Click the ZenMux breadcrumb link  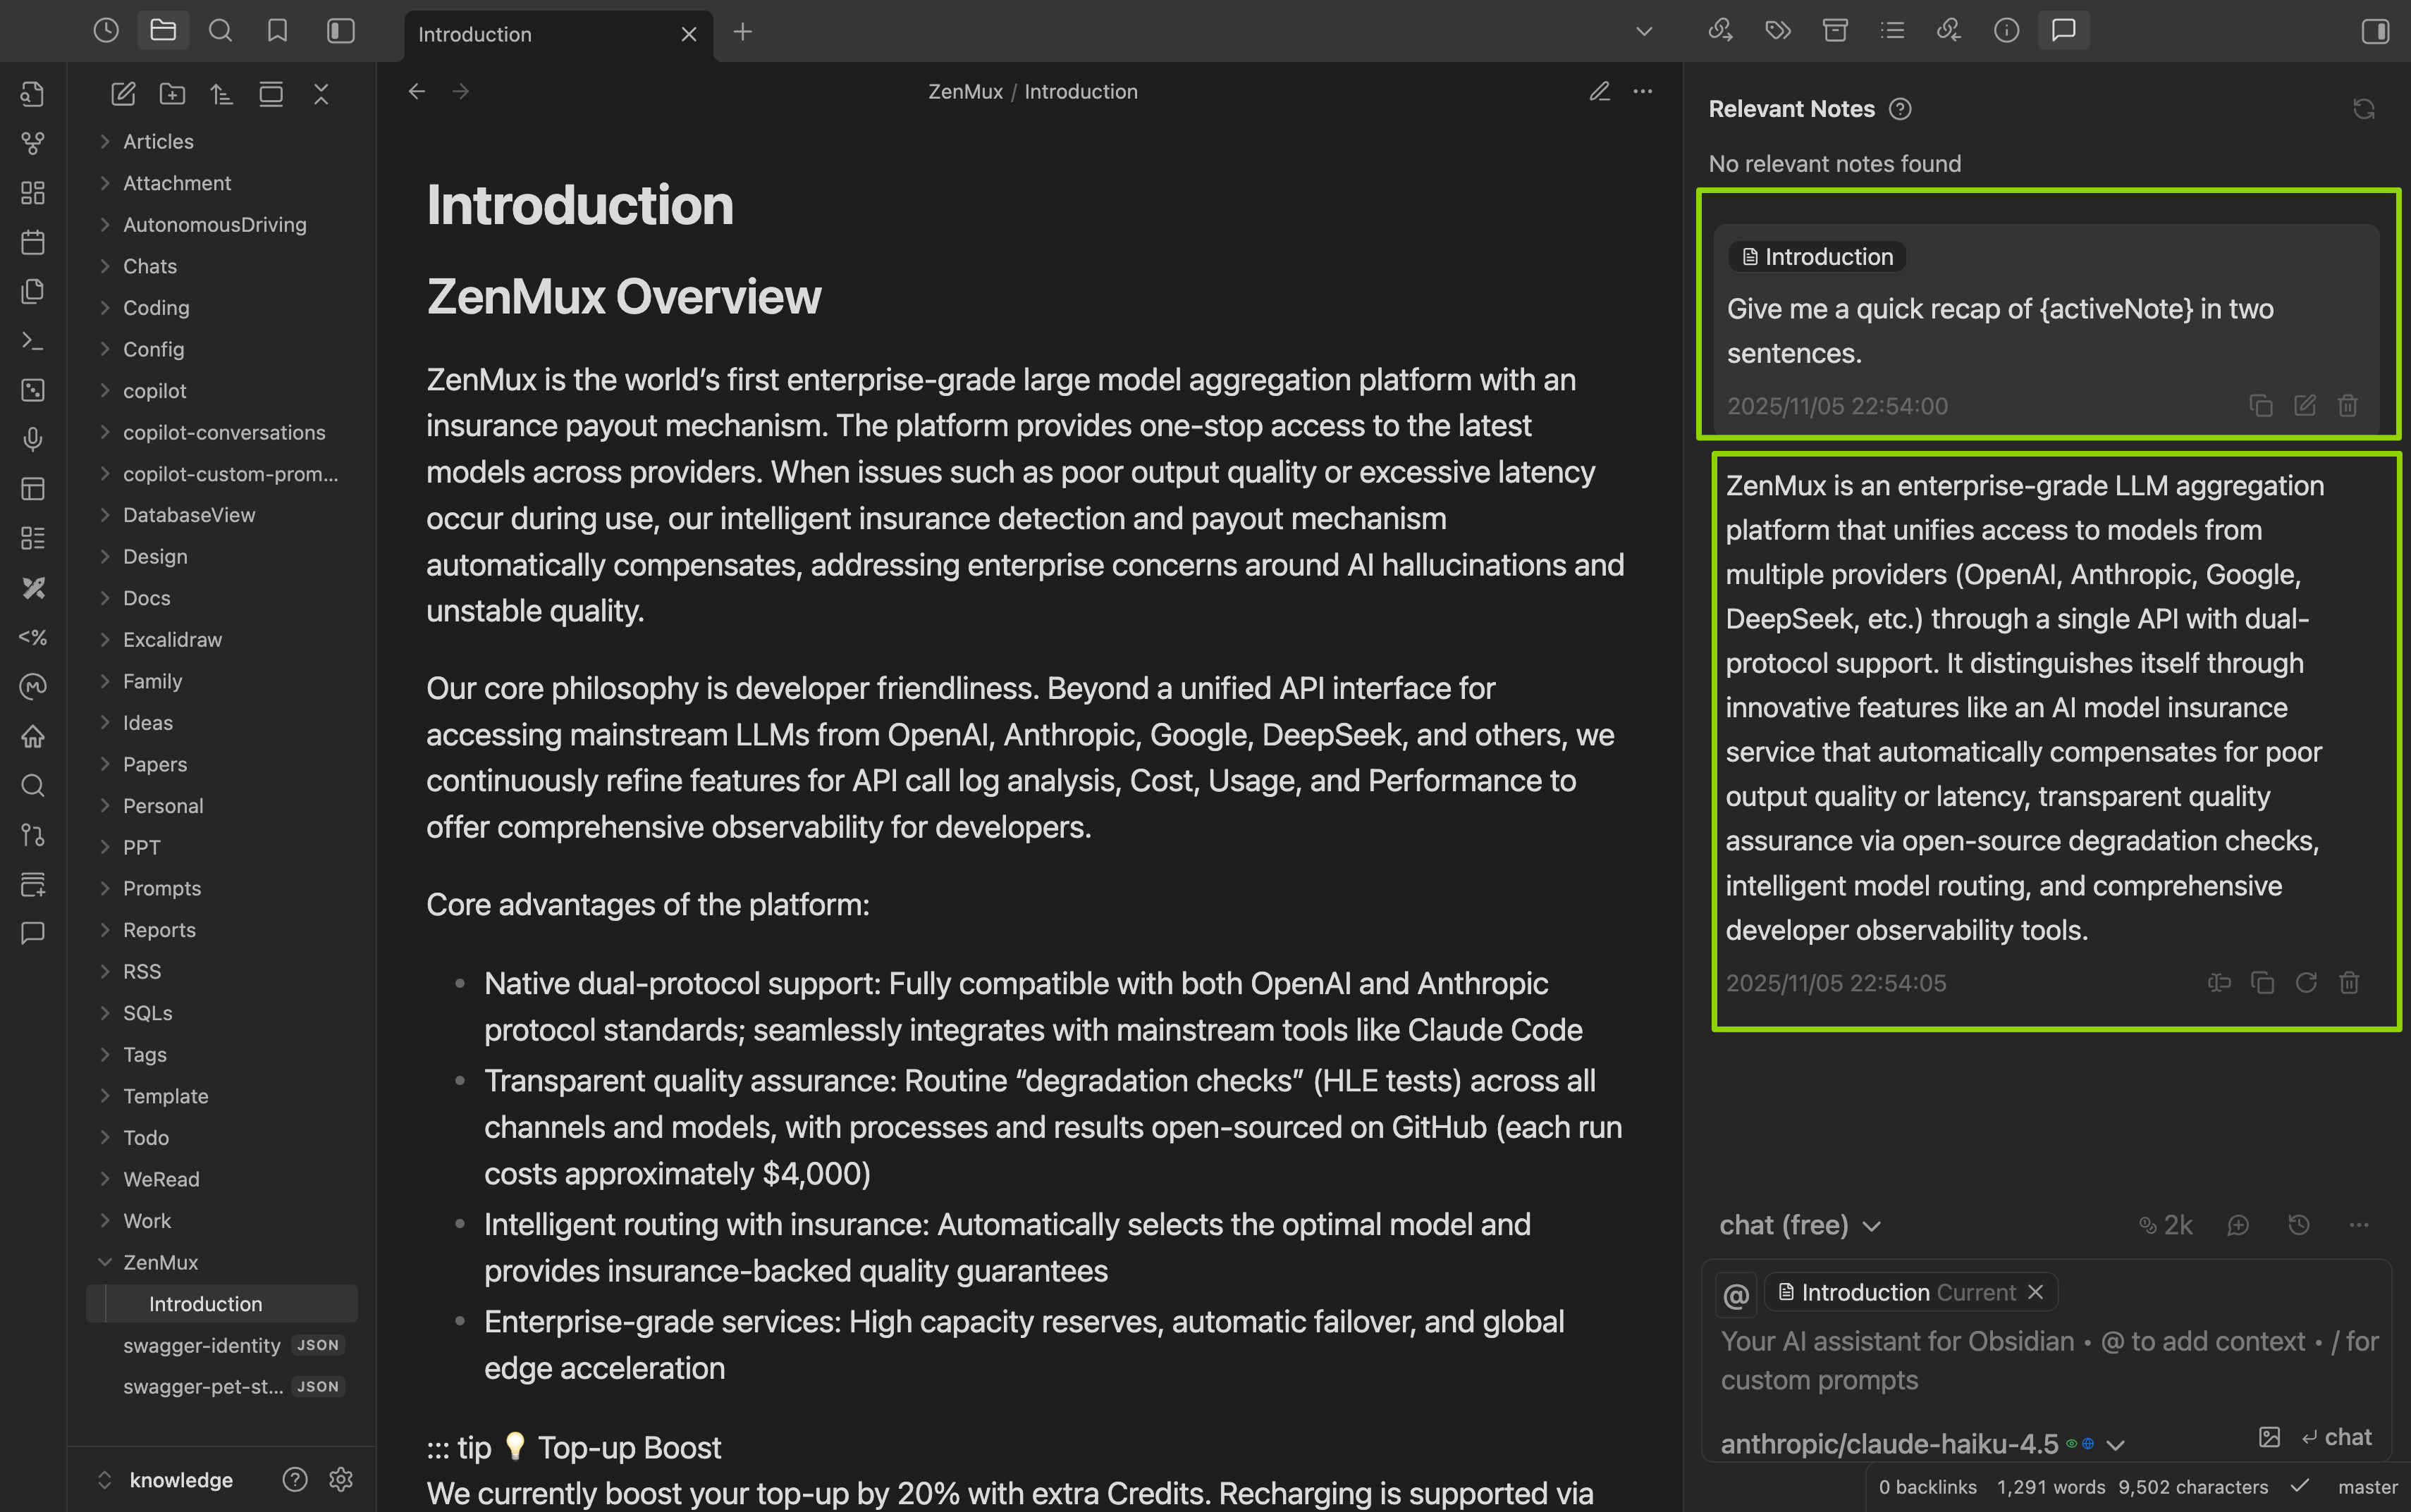pos(965,92)
